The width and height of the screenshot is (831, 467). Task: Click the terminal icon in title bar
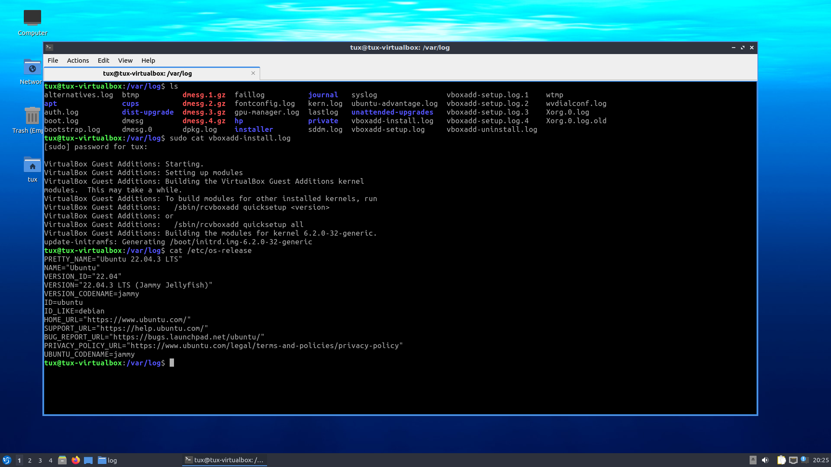[x=49, y=48]
